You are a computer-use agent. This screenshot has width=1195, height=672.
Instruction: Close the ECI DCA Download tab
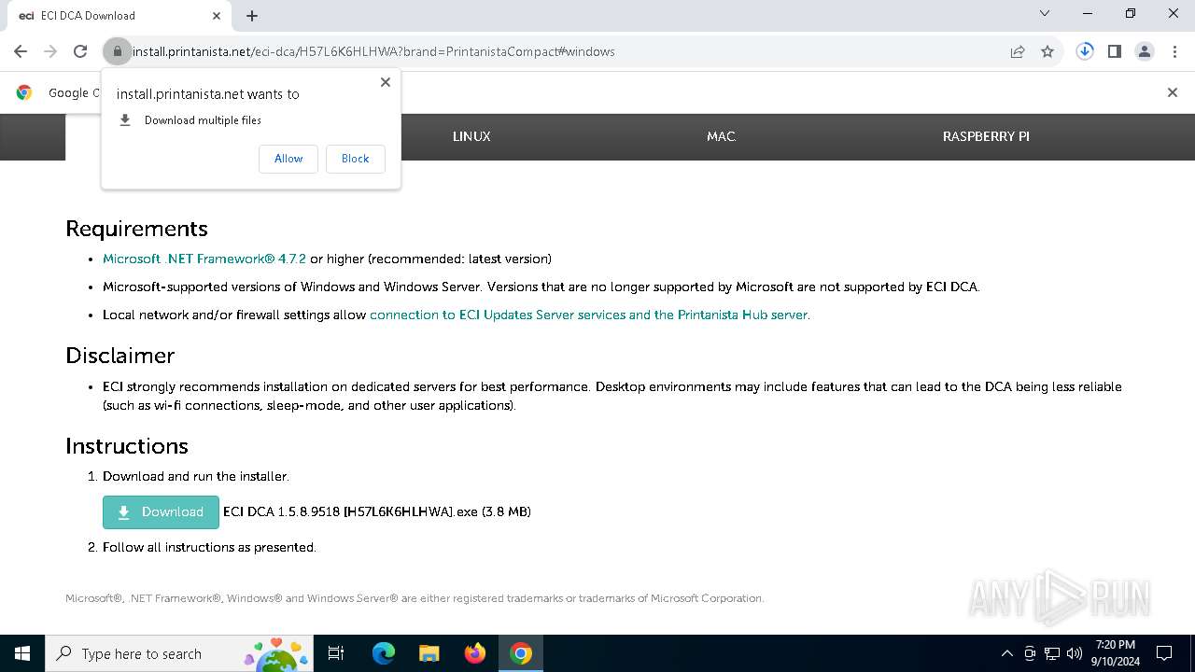pos(217,16)
